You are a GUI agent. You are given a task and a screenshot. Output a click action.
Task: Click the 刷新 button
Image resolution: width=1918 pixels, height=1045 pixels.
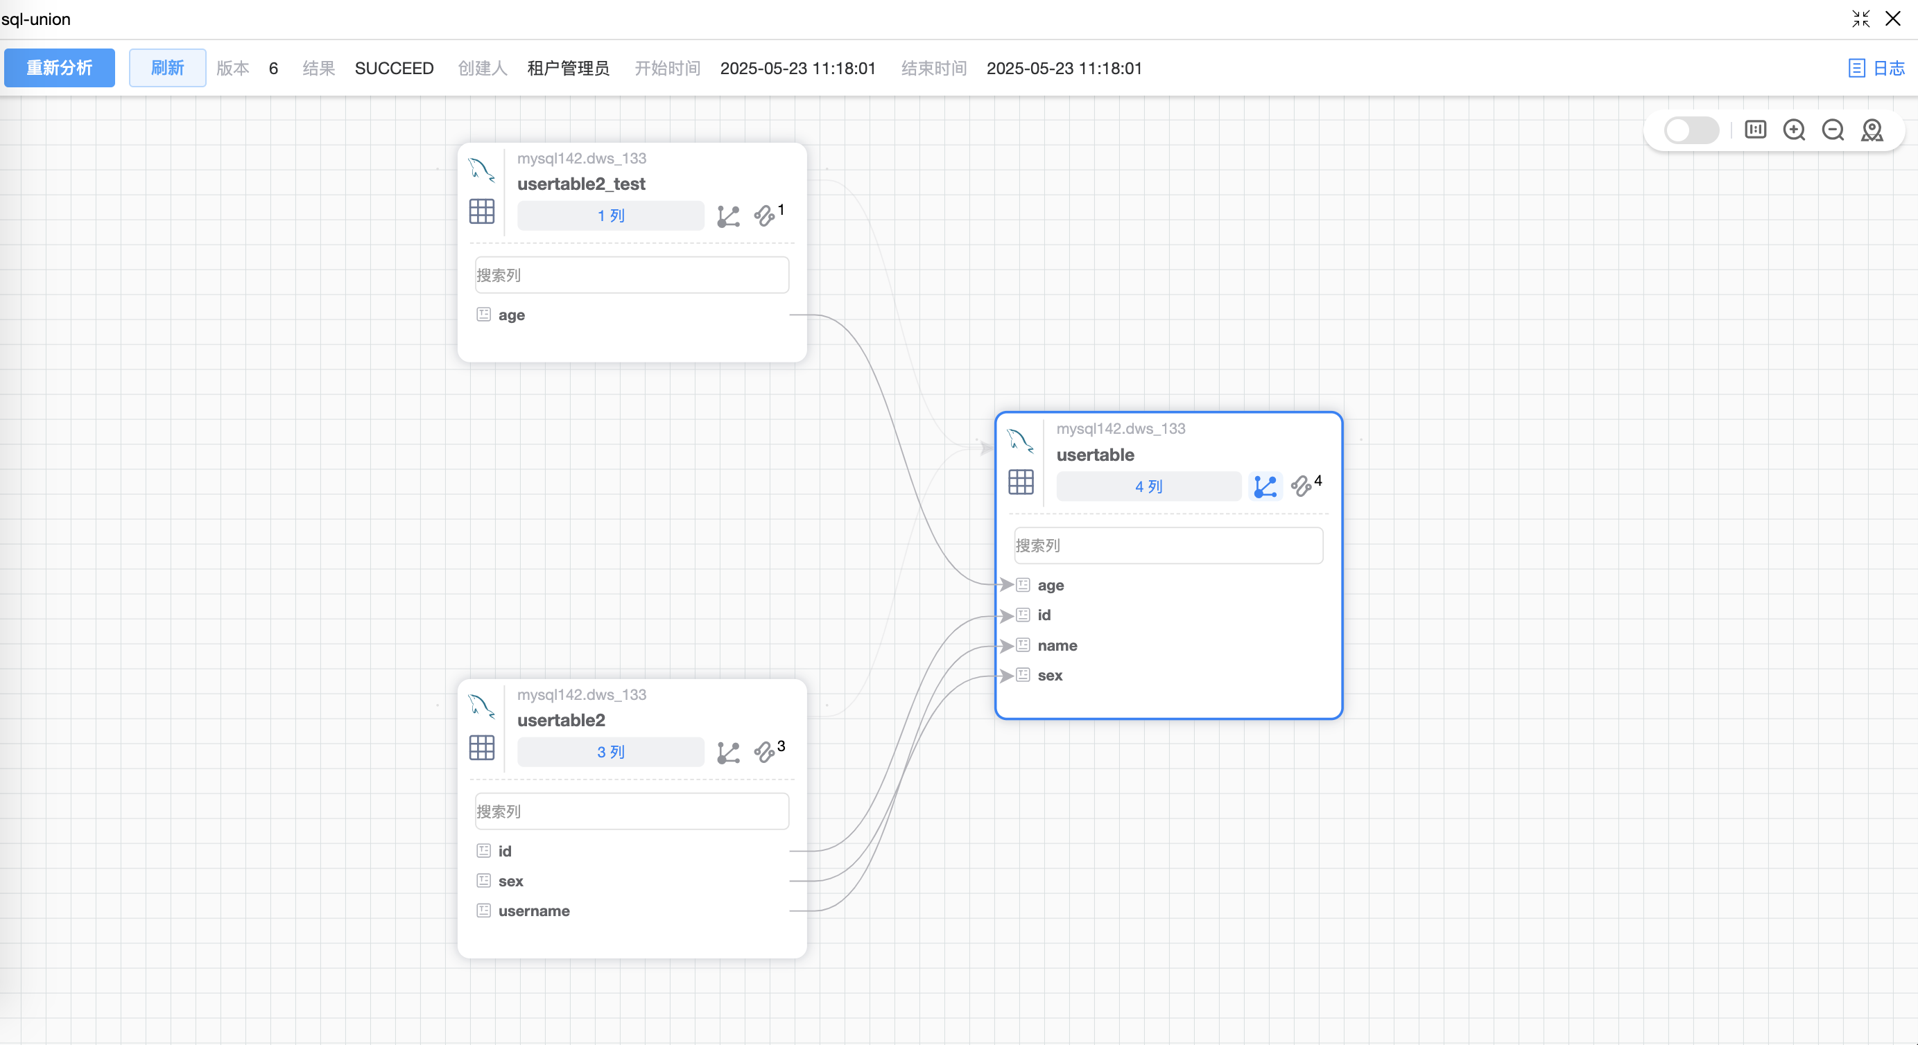[x=167, y=68]
